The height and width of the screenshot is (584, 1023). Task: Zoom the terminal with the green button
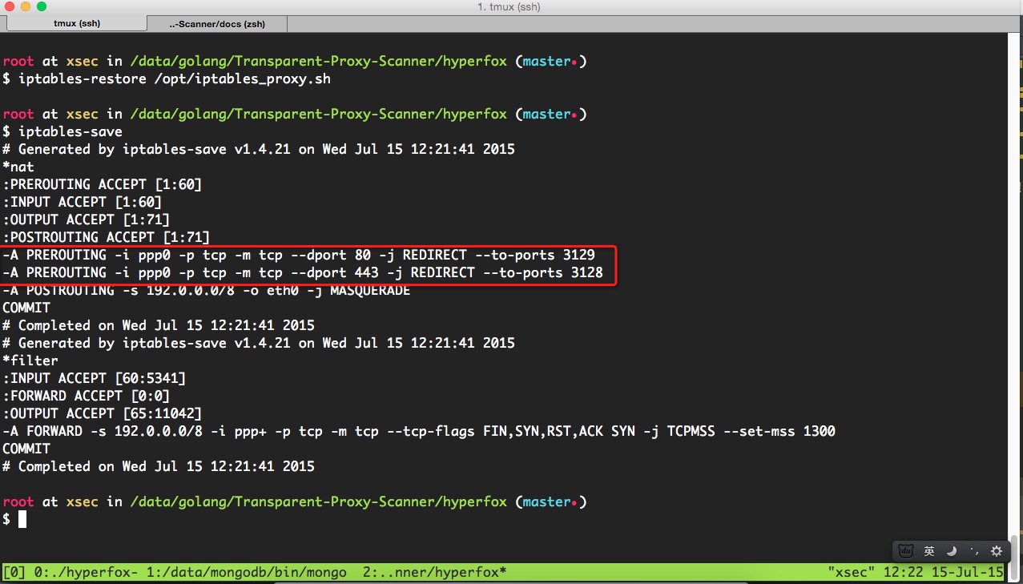coord(42,7)
